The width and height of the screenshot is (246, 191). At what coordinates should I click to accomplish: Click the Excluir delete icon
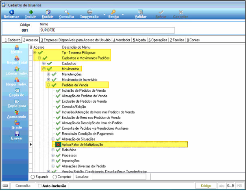point(48,12)
